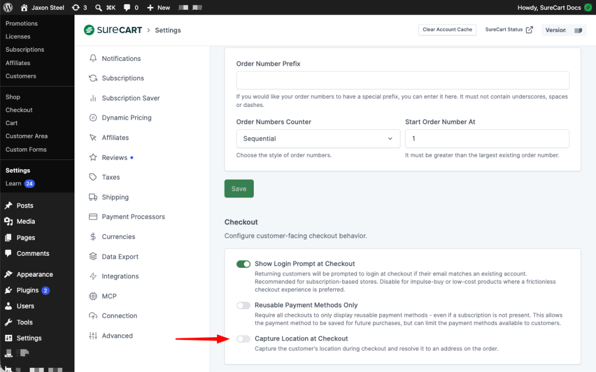
Task: Click the Subscriptions refresh icon
Action: 93,78
